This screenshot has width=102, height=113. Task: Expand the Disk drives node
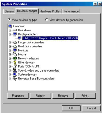[x=10, y=30]
